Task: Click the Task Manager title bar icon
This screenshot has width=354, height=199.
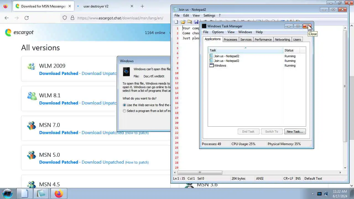Action: pyautogui.click(x=204, y=26)
